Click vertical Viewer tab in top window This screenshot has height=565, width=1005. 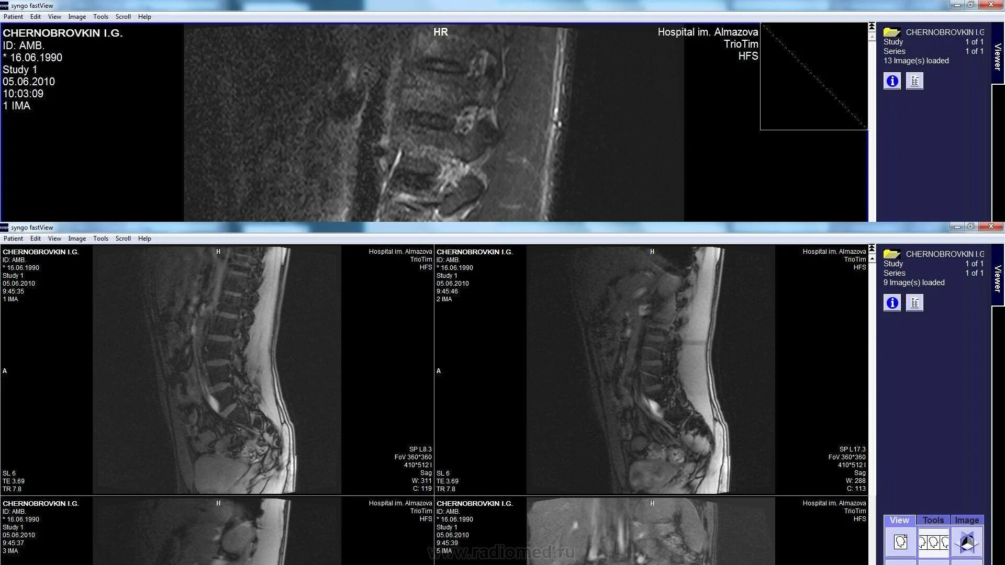998,54
